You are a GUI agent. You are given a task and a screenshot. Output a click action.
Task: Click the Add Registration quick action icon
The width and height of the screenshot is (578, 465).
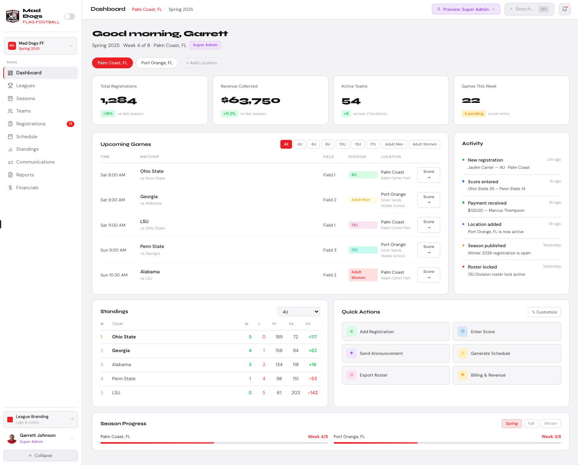pos(351,332)
